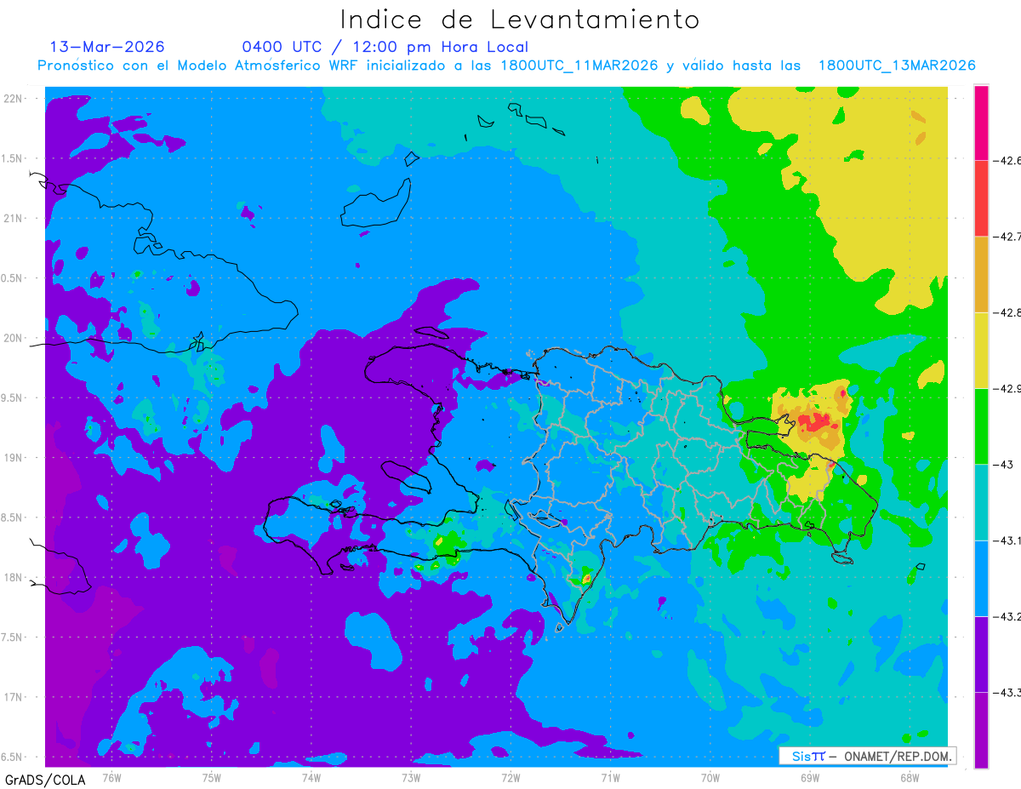Image resolution: width=1021 pixels, height=789 pixels.
Task: Select the purple legend swatch above -43.3
Action: tap(981, 654)
